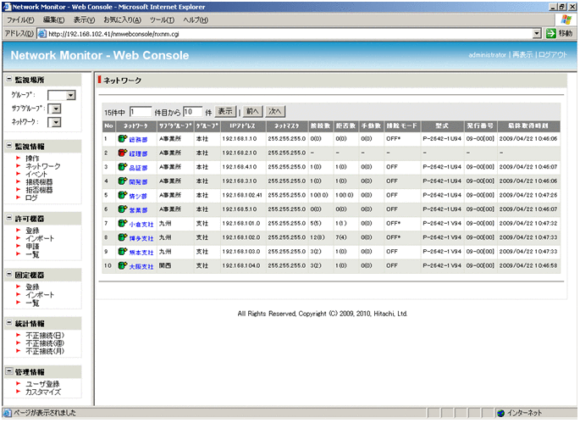
Task: Open the サブグループ dropdown
Action: point(57,109)
